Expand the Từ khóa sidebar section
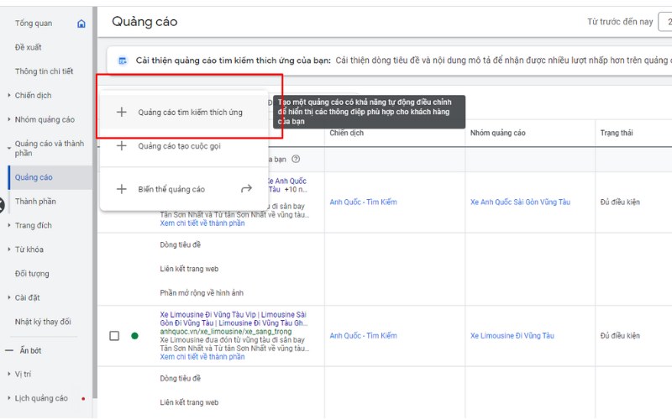Viewport: 672px width, 420px height. click(9, 249)
